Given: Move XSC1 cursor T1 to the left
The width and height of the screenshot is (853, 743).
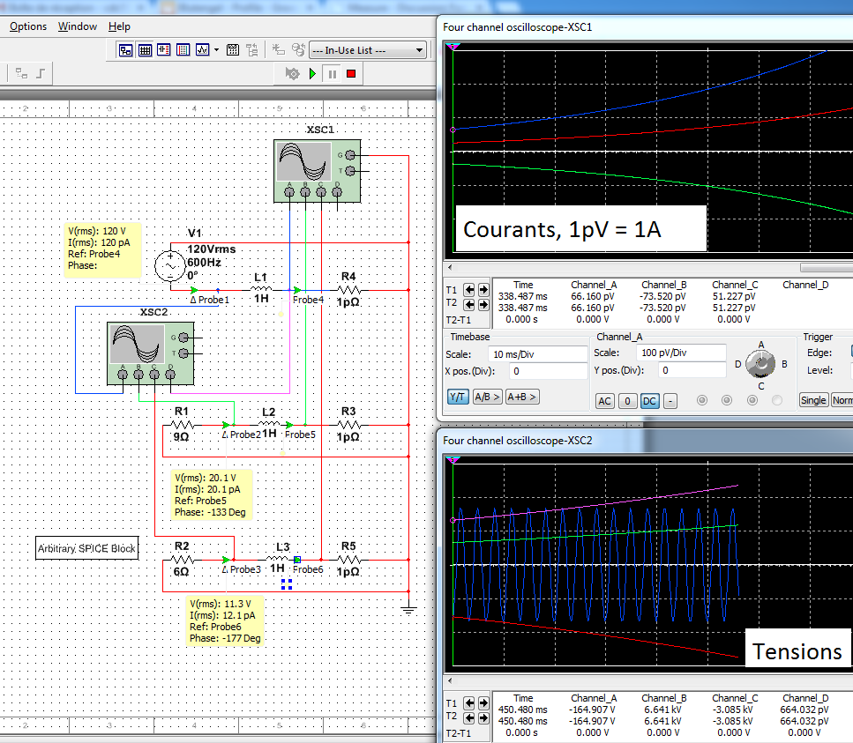Looking at the screenshot, I should (x=469, y=289).
